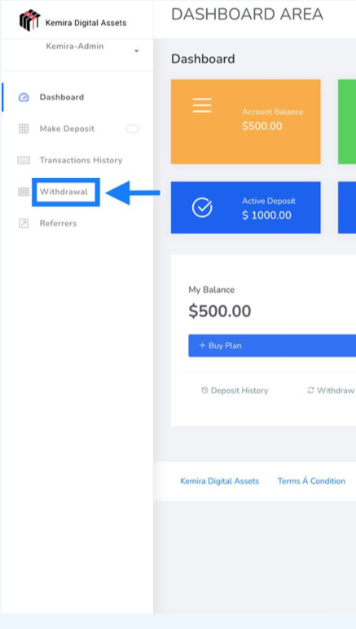Click the Withdrawal grid icon in sidebar
356x629 pixels.
coord(24,192)
